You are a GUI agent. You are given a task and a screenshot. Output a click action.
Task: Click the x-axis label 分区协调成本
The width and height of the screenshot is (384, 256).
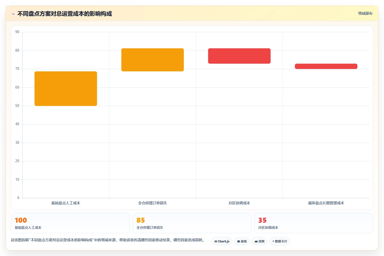click(239, 203)
